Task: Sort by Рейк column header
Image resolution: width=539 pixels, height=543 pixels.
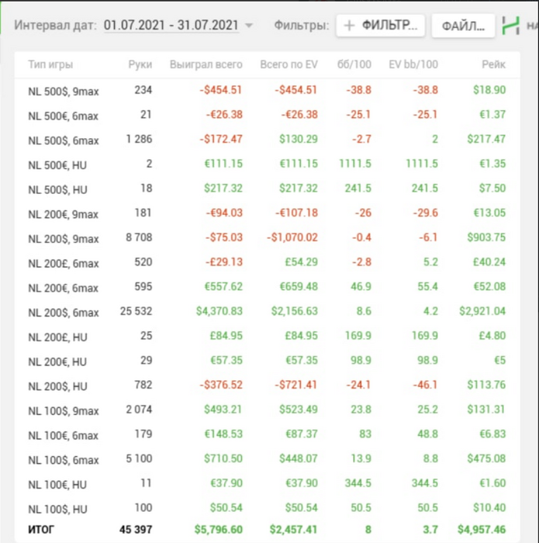Action: pyautogui.click(x=494, y=64)
